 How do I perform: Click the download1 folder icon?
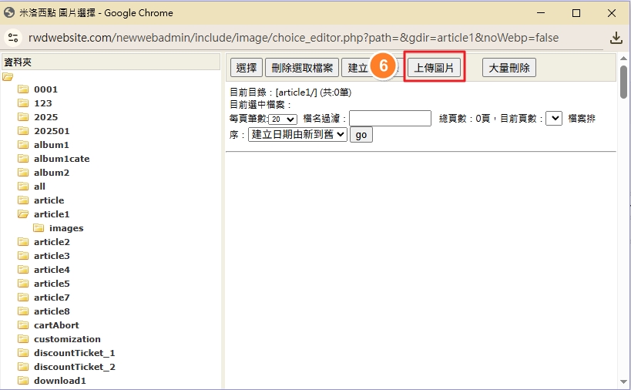[x=23, y=381]
